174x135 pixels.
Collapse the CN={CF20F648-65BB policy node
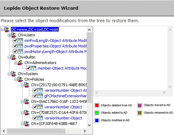(x=22, y=124)
